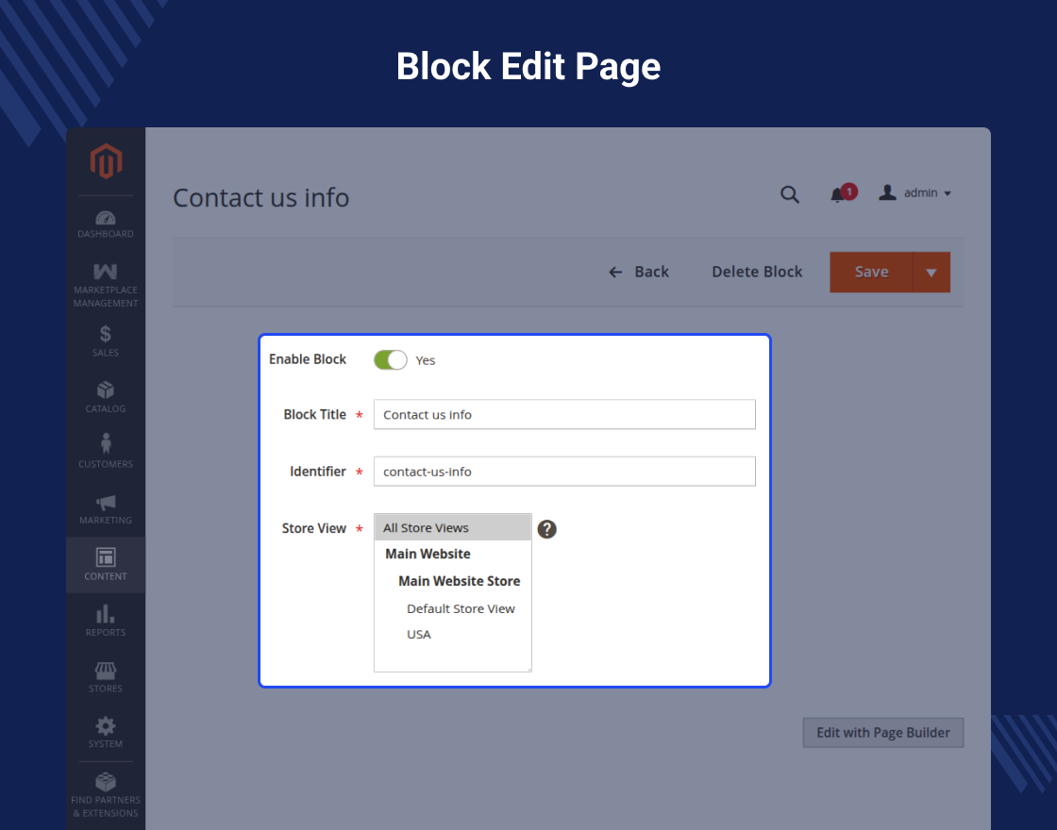
Task: Click the Back button
Action: click(x=638, y=273)
